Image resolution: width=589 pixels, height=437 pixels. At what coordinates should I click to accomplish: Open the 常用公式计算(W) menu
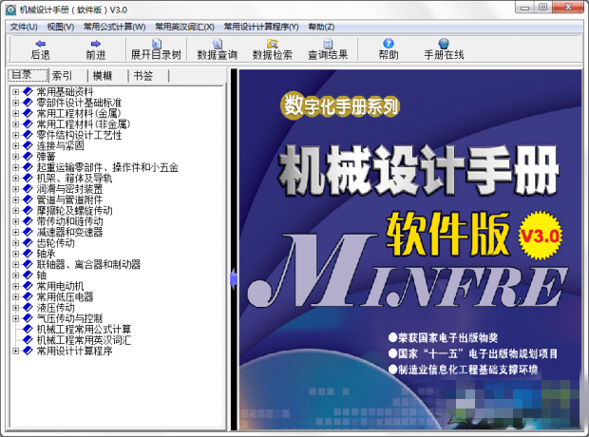[x=114, y=26]
